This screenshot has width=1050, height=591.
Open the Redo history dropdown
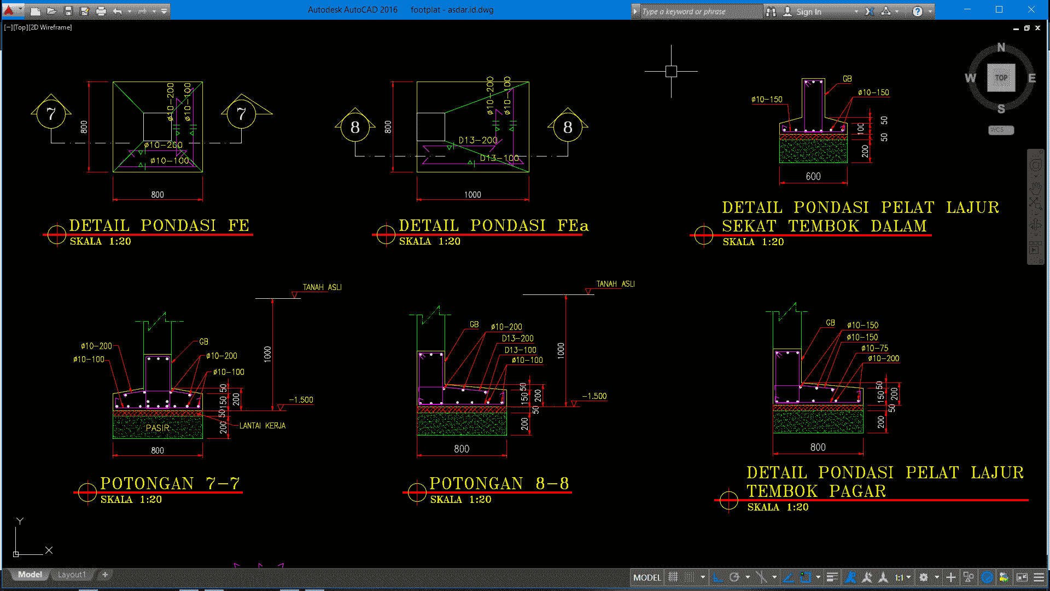[154, 11]
